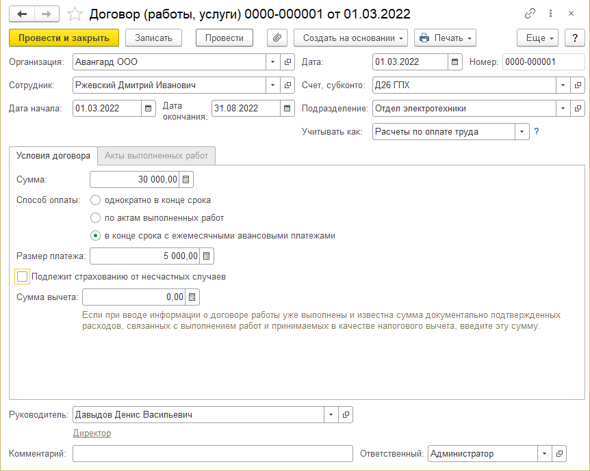This screenshot has height=471, width=590.
Task: Copy the document link via chain icon
Action: coord(530,14)
